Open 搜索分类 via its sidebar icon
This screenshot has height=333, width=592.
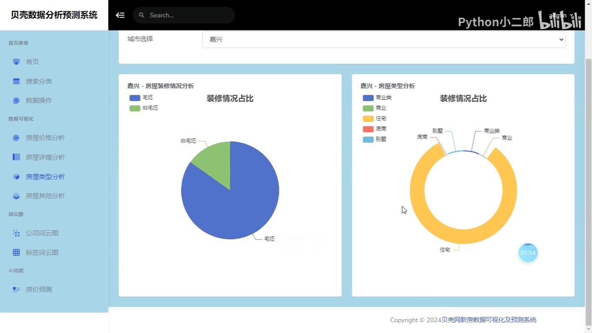(16, 81)
